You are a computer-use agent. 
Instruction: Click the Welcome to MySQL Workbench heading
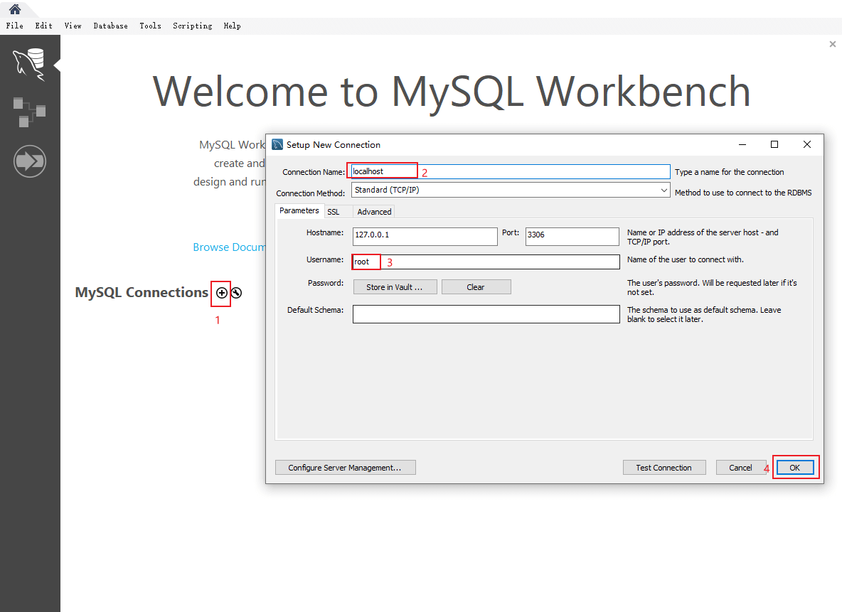[x=452, y=92]
